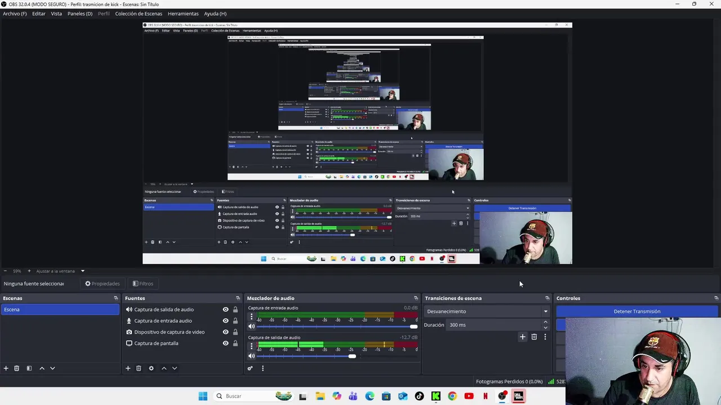Undock the Mezclador de audio panel

pos(416,298)
